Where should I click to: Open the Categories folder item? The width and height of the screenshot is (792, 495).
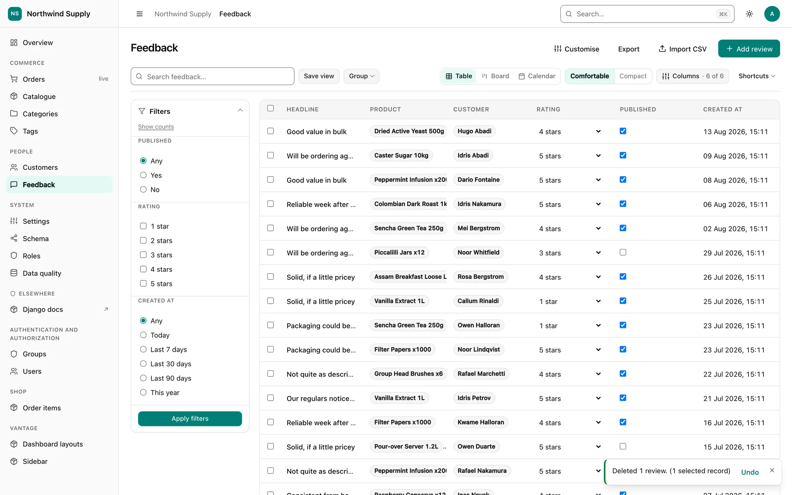(59, 114)
